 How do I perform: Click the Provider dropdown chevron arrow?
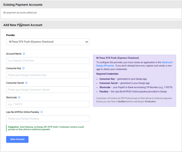tap(87, 42)
